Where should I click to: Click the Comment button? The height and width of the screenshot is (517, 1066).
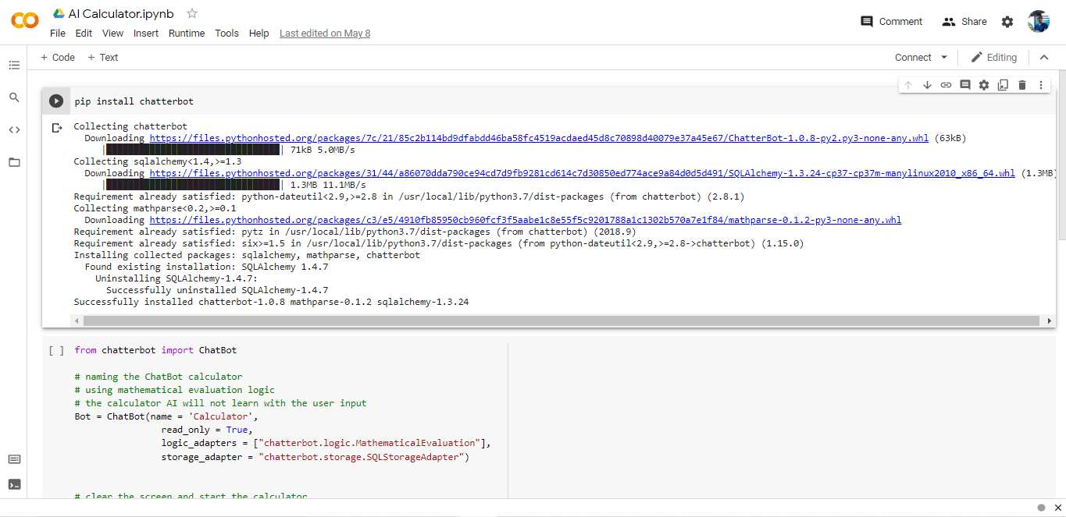[x=891, y=22]
